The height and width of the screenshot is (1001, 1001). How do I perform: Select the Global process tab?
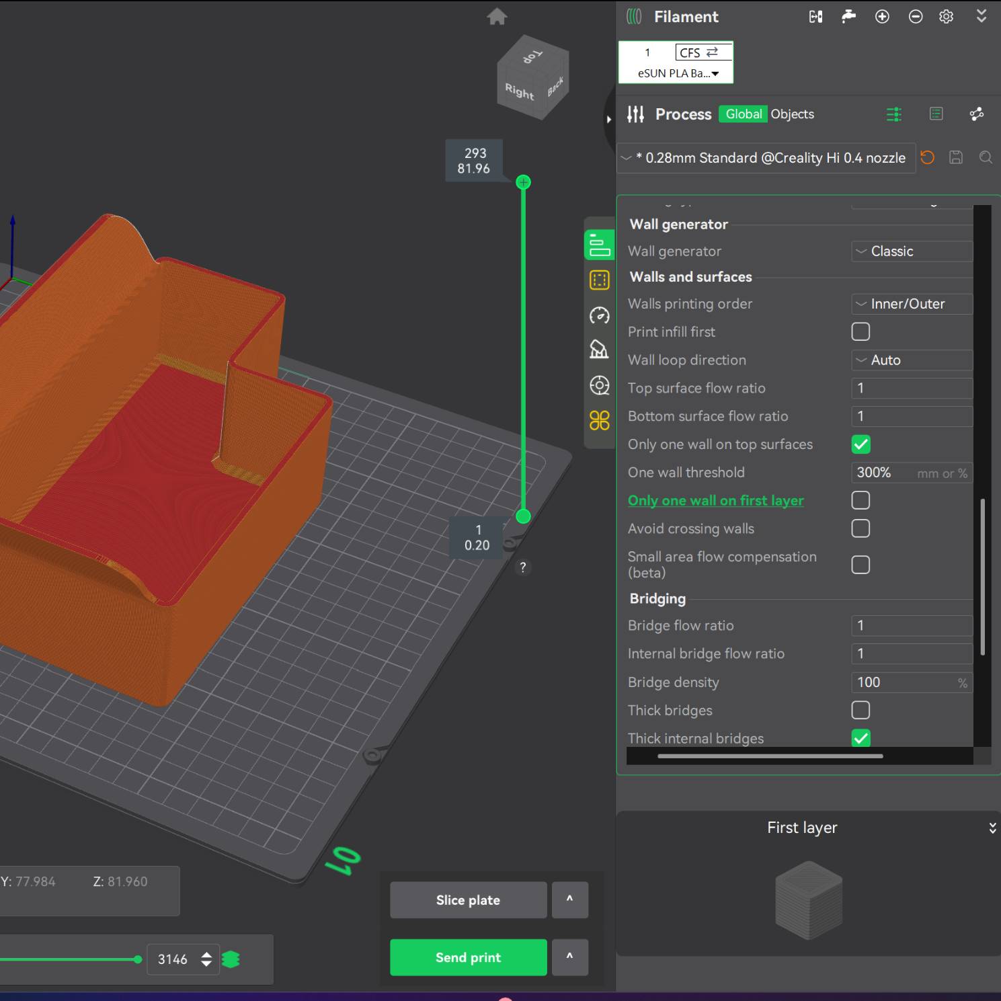click(742, 114)
